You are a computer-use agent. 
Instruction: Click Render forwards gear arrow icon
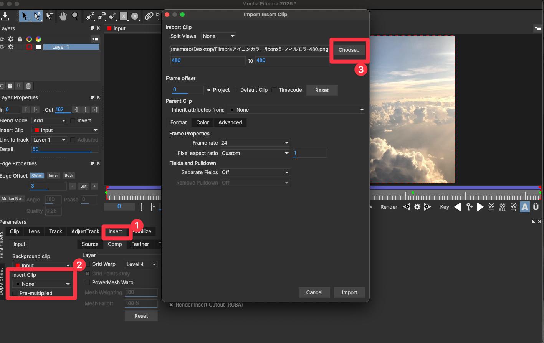coord(427,207)
